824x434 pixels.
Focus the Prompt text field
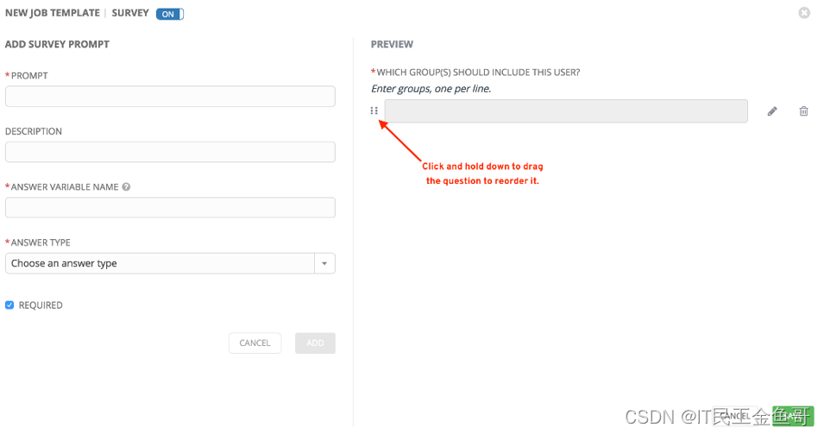(x=170, y=96)
